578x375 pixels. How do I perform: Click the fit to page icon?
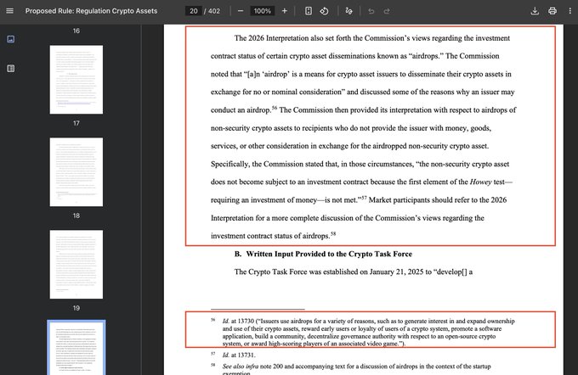pos(309,11)
